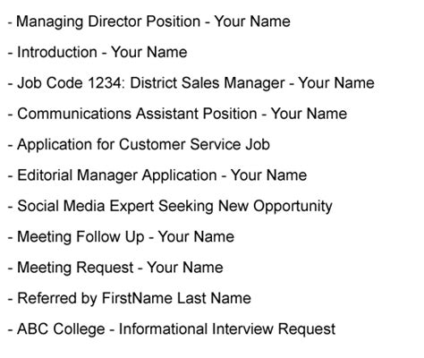
Task: Select 'Referred by FirstName Last Name' line
Action: 130,299
